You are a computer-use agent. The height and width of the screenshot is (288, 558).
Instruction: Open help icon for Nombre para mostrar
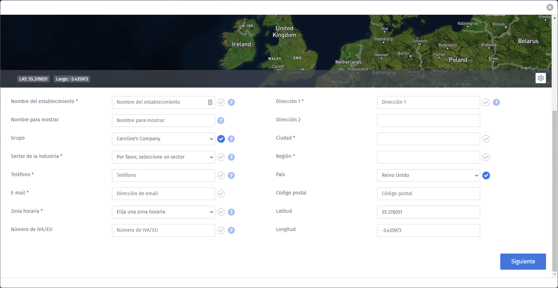pyautogui.click(x=221, y=121)
